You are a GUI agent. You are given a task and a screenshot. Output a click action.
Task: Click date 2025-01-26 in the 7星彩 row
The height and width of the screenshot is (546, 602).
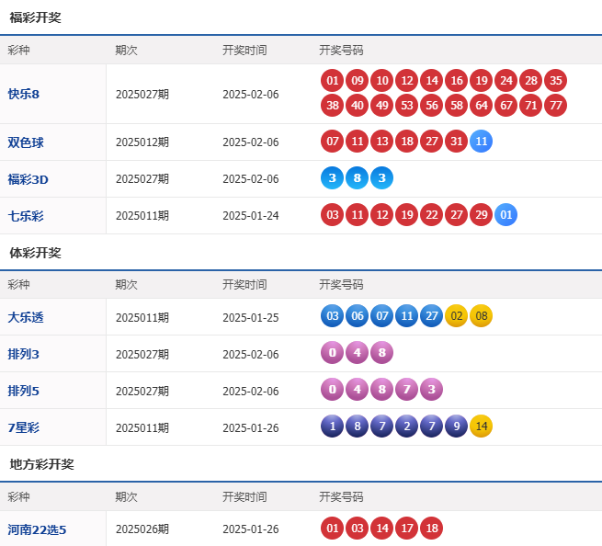[x=251, y=428]
